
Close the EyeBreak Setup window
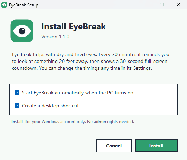tap(178, 5)
